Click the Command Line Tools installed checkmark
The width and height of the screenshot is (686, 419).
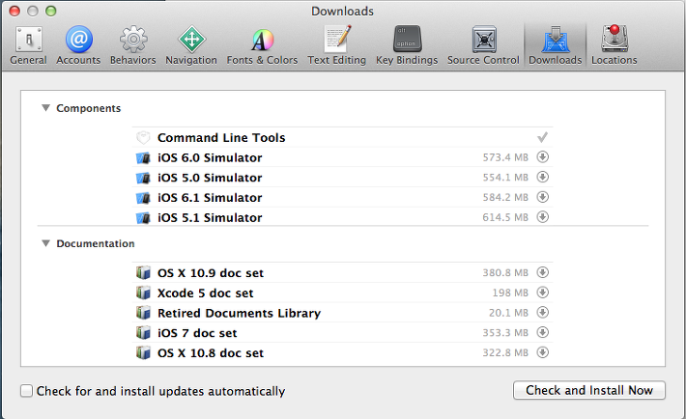(542, 137)
